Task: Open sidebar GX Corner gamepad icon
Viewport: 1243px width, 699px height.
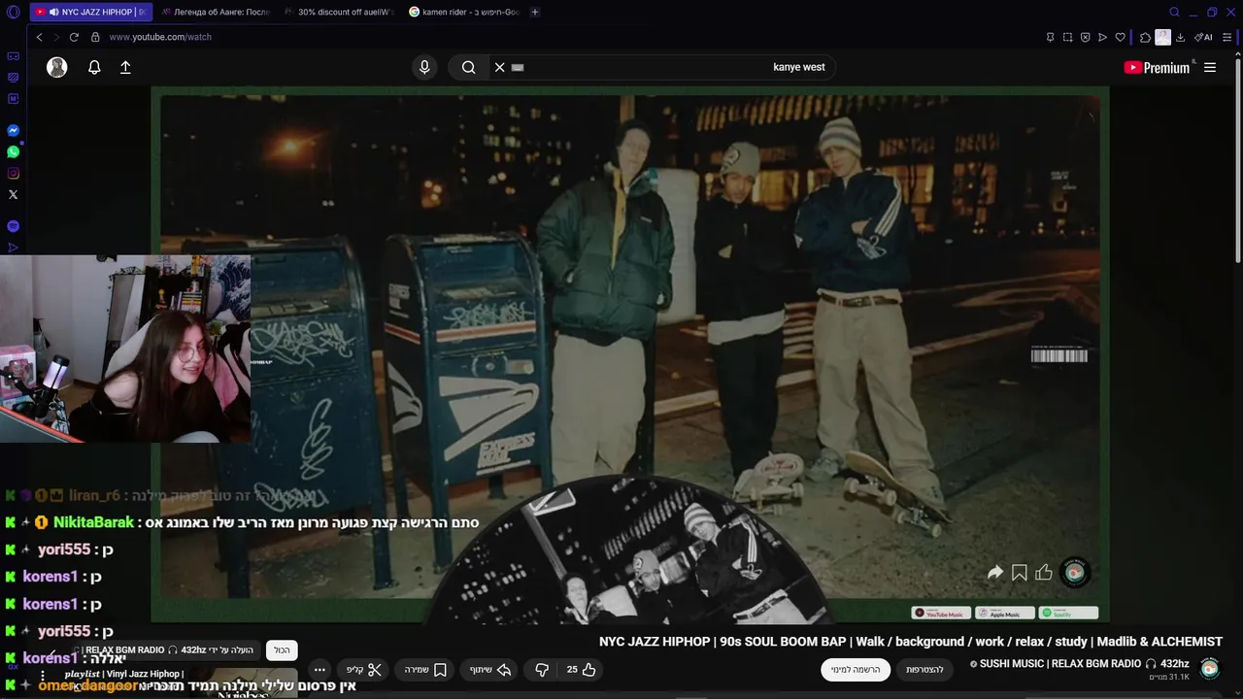Action: point(13,56)
